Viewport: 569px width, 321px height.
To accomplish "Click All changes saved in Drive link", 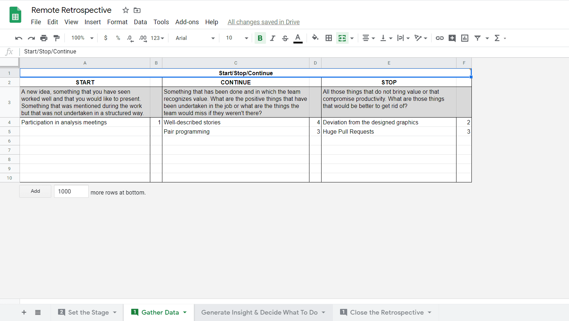I will point(263,22).
